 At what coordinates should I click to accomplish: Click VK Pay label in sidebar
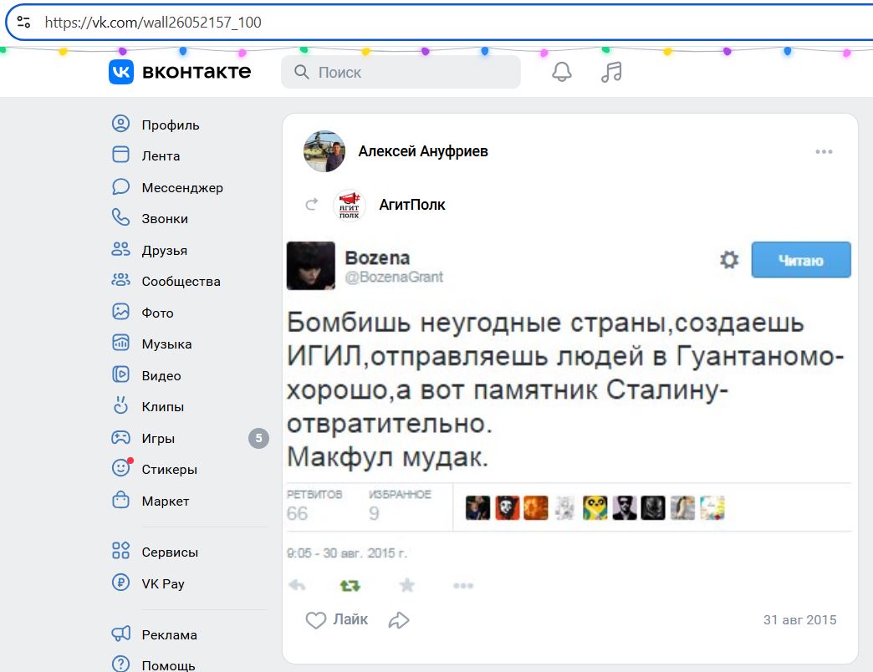click(x=162, y=583)
